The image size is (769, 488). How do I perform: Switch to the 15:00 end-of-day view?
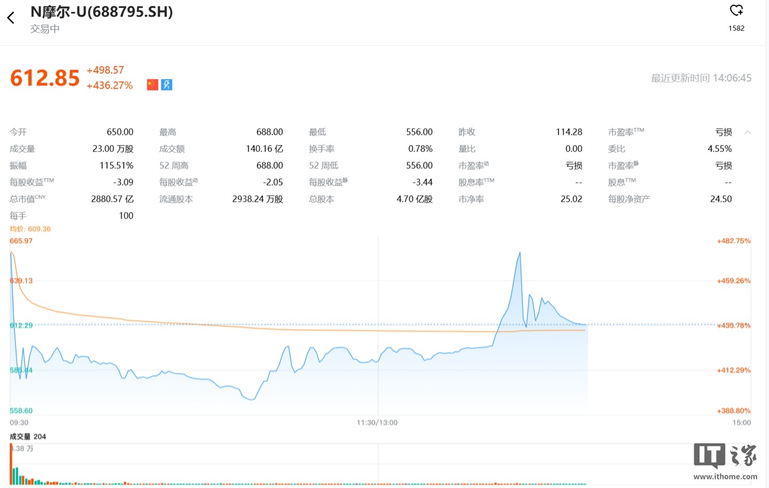[x=741, y=422]
